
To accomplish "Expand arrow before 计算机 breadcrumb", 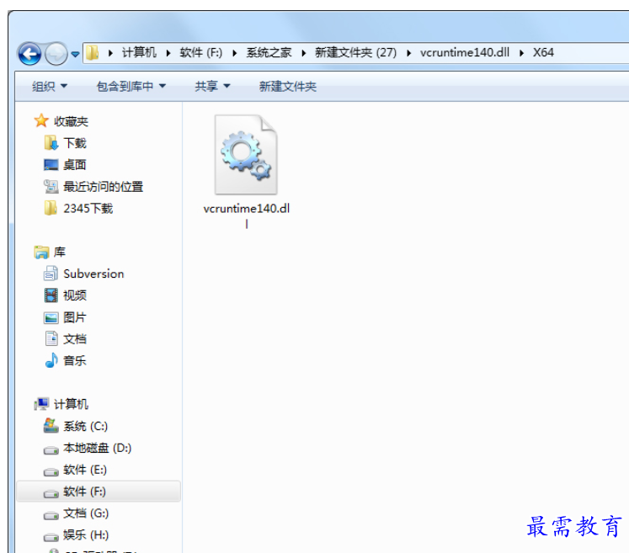I will pos(110,53).
